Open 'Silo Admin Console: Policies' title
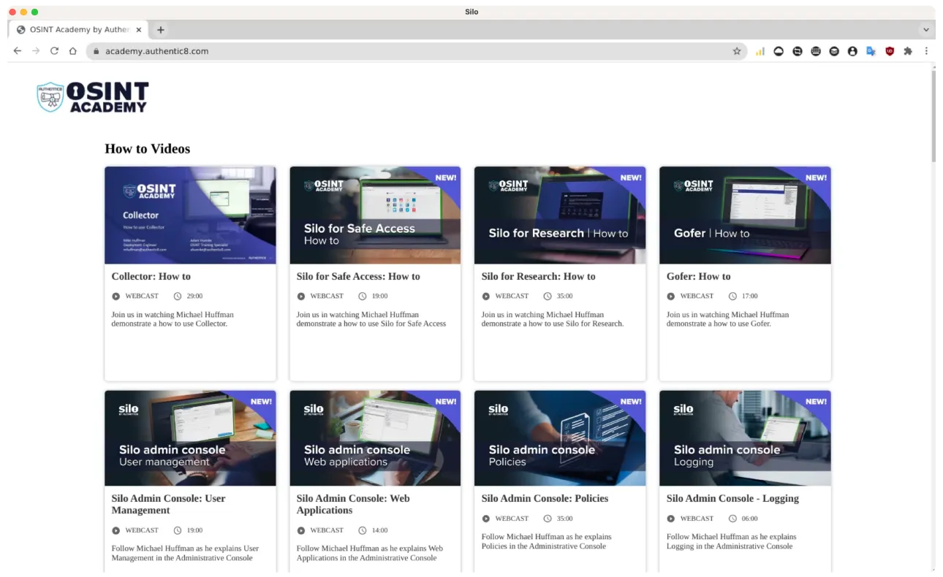Screen dimensions: 943x577 click(545, 498)
